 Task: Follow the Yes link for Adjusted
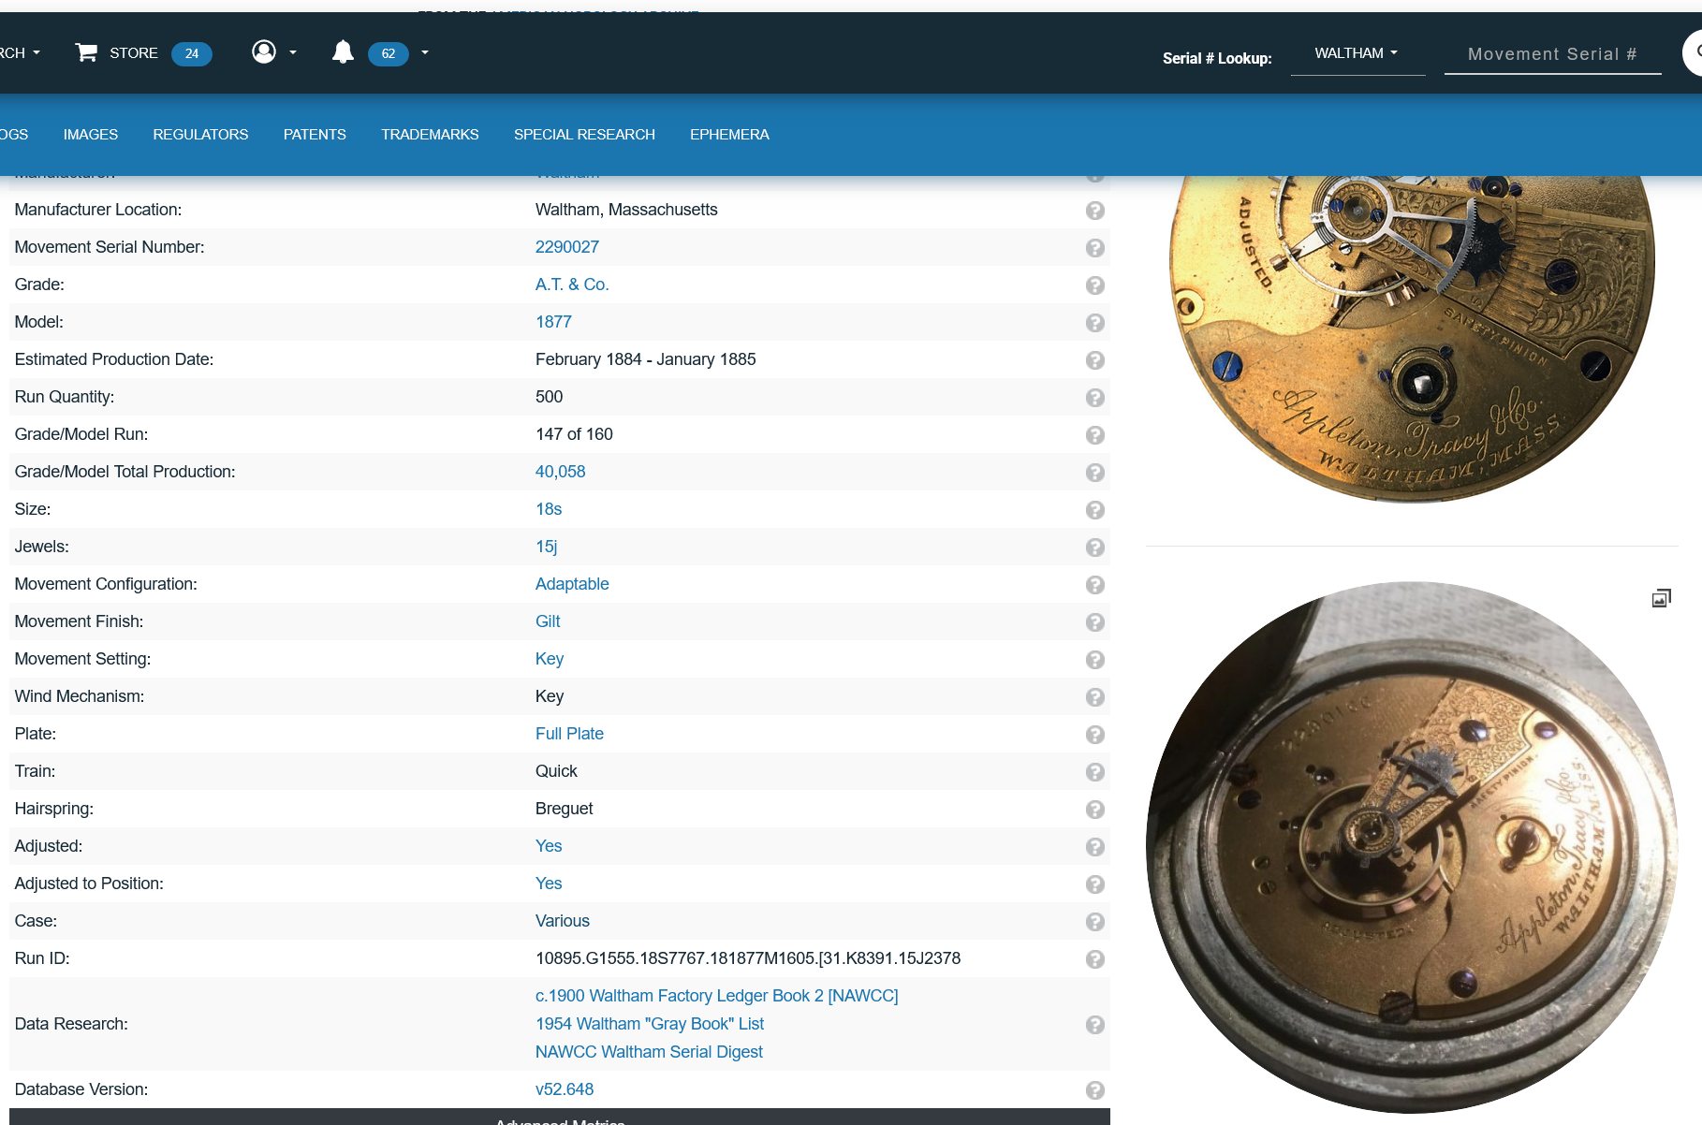click(x=549, y=846)
